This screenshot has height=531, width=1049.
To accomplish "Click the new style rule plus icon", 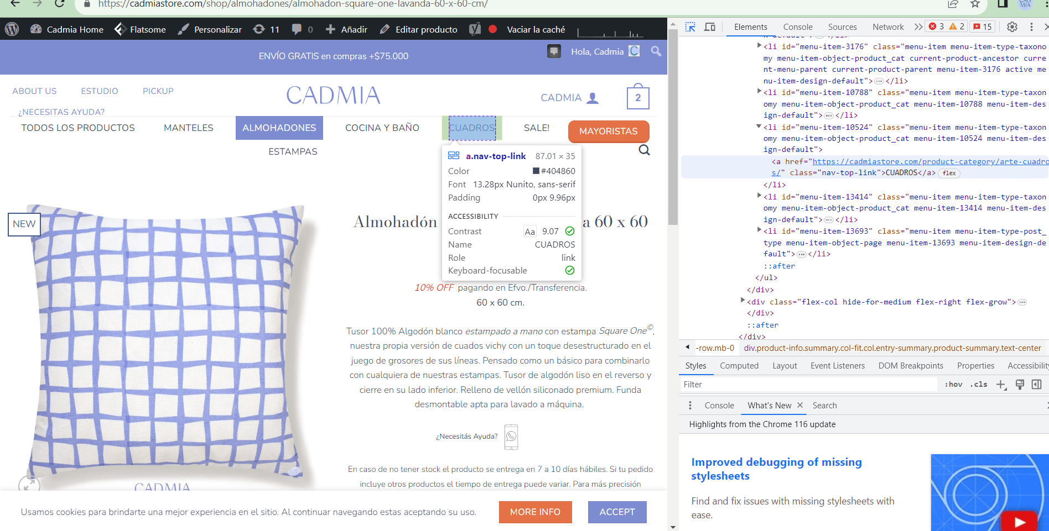I will point(1001,385).
